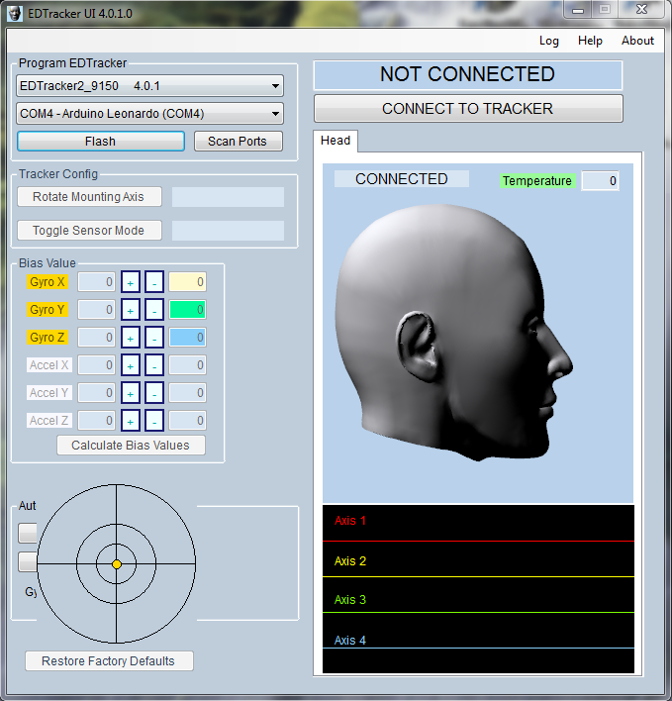The width and height of the screenshot is (672, 701).
Task: Click the Accel Y label
Action: pos(49,393)
